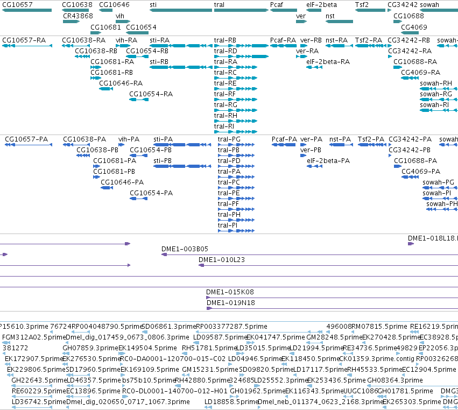Click transcript tral-RB

coord(241,46)
